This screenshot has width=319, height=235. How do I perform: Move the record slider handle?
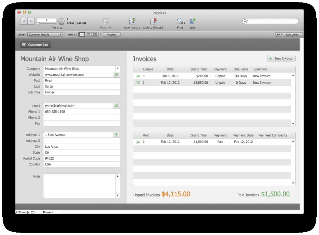pos(38,24)
